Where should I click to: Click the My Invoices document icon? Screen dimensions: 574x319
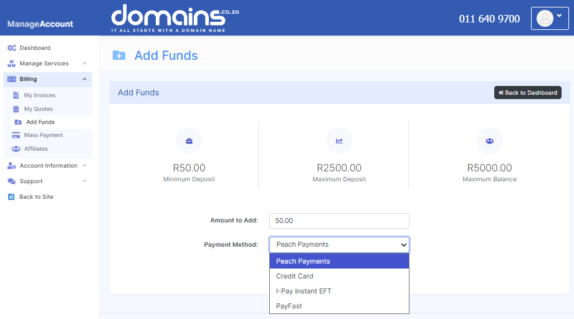pos(16,95)
